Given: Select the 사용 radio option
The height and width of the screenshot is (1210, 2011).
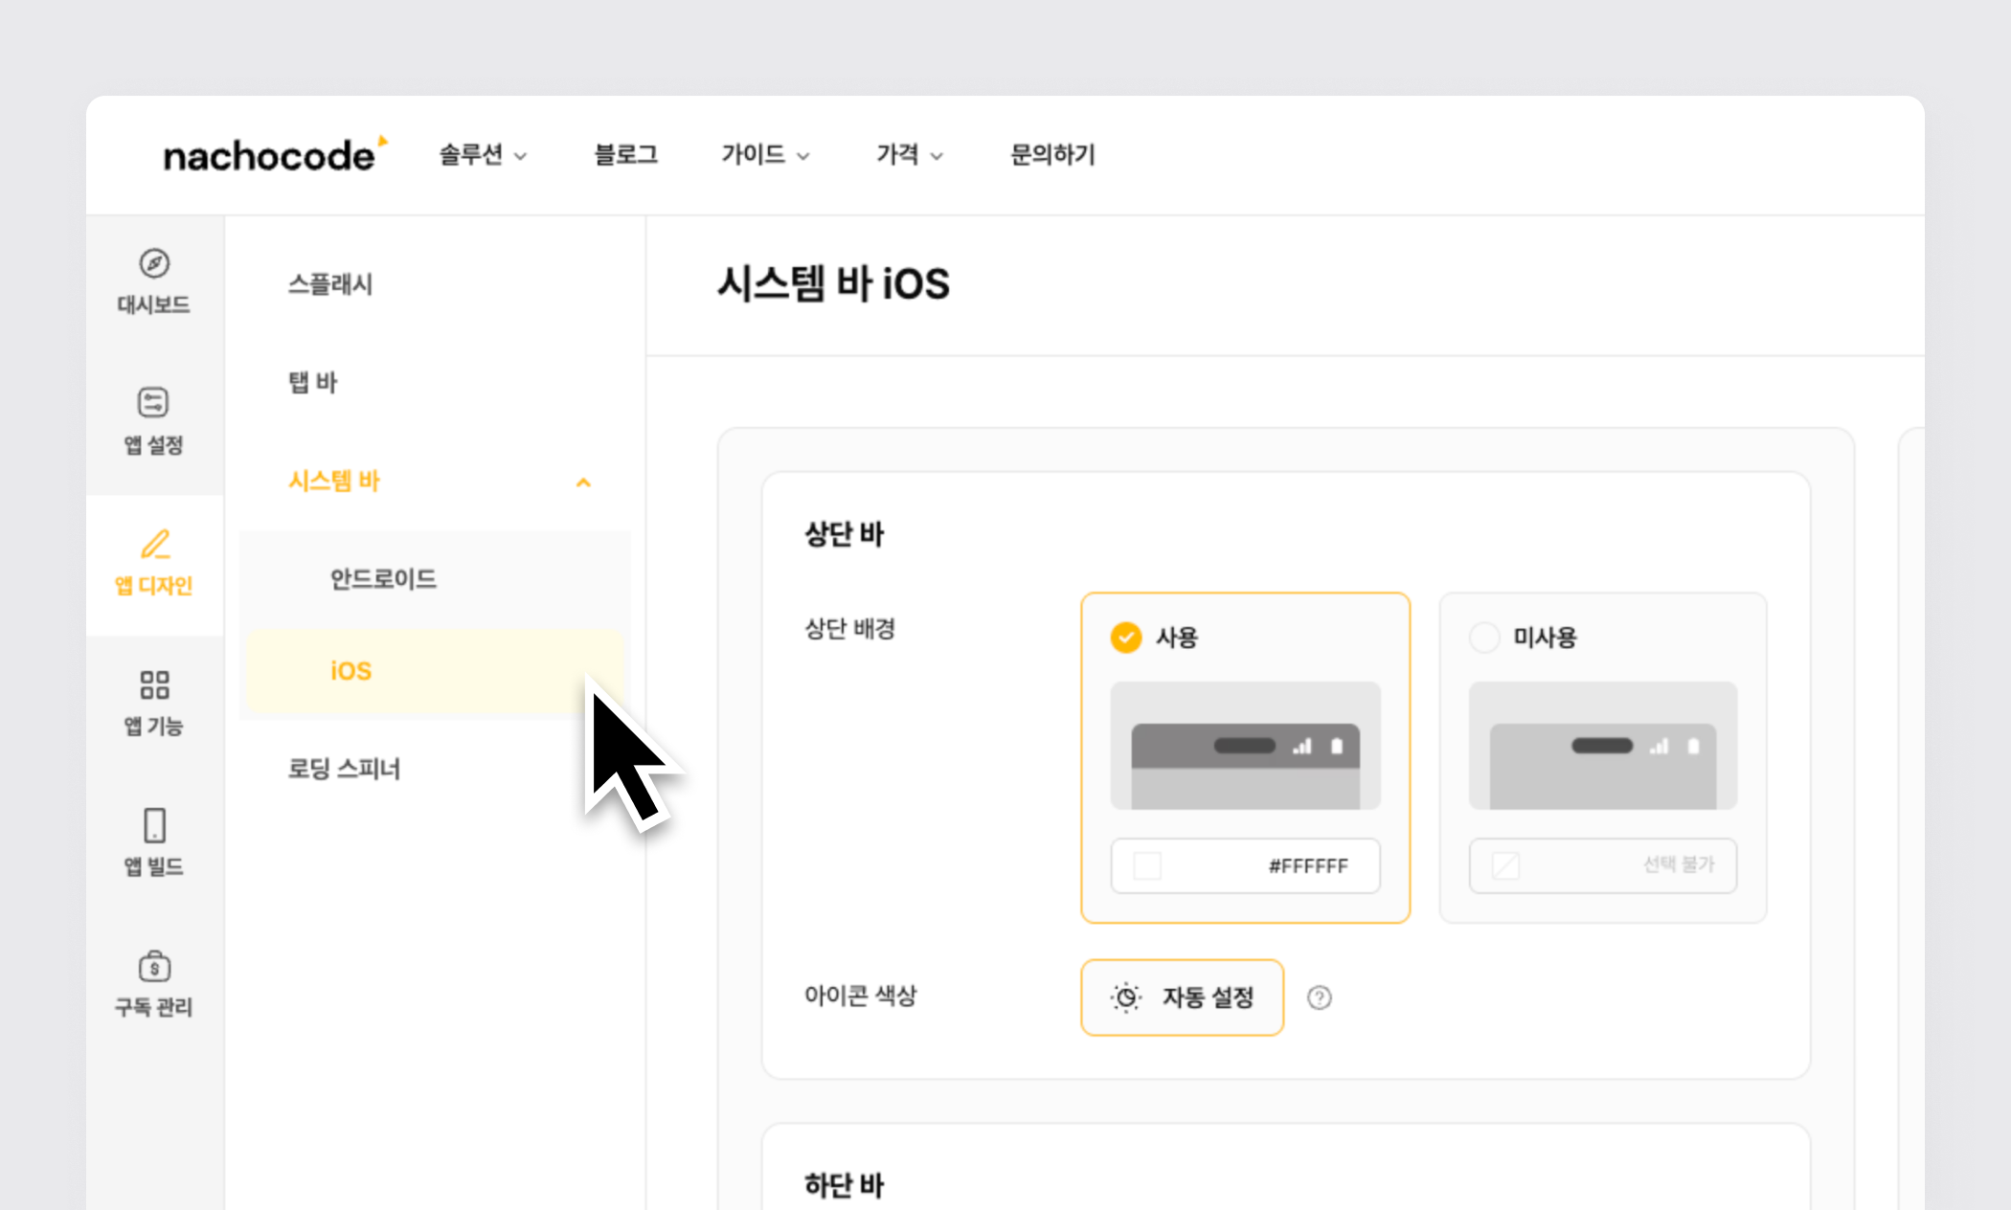Looking at the screenshot, I should pos(1126,638).
